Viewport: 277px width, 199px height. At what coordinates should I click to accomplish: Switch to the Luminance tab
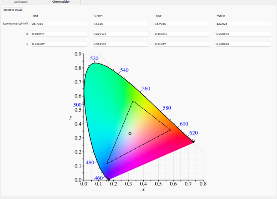20,2
